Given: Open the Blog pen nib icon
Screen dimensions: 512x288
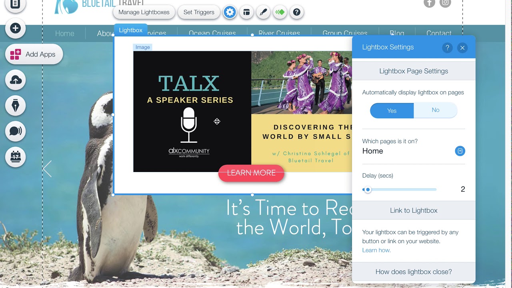Looking at the screenshot, I should (16, 106).
